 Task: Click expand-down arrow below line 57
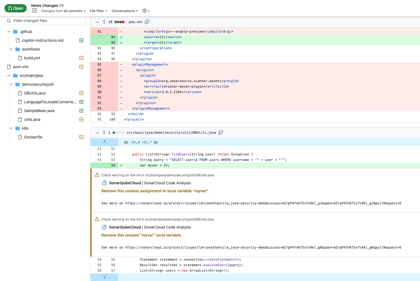coord(104,277)
